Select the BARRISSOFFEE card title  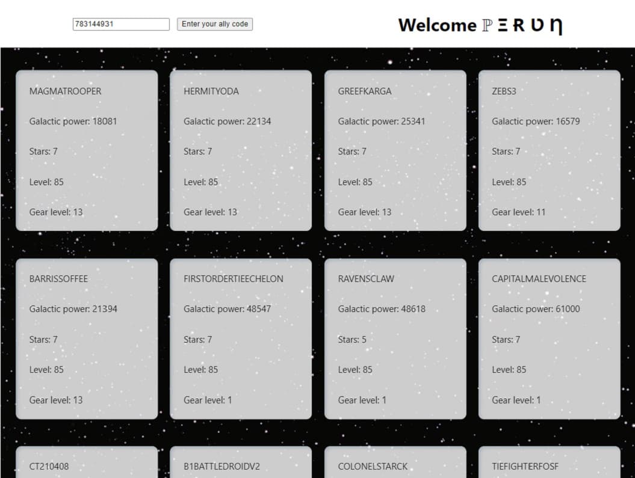point(58,279)
